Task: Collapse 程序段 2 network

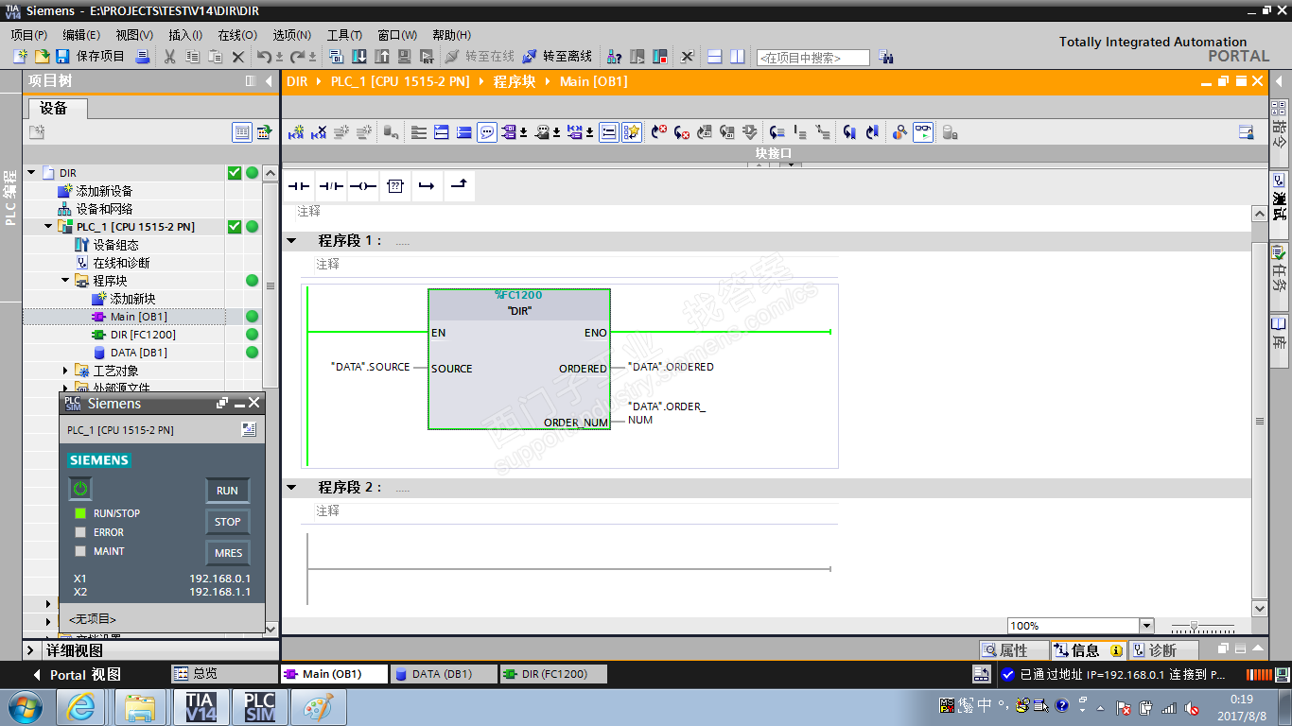Action: click(x=292, y=488)
